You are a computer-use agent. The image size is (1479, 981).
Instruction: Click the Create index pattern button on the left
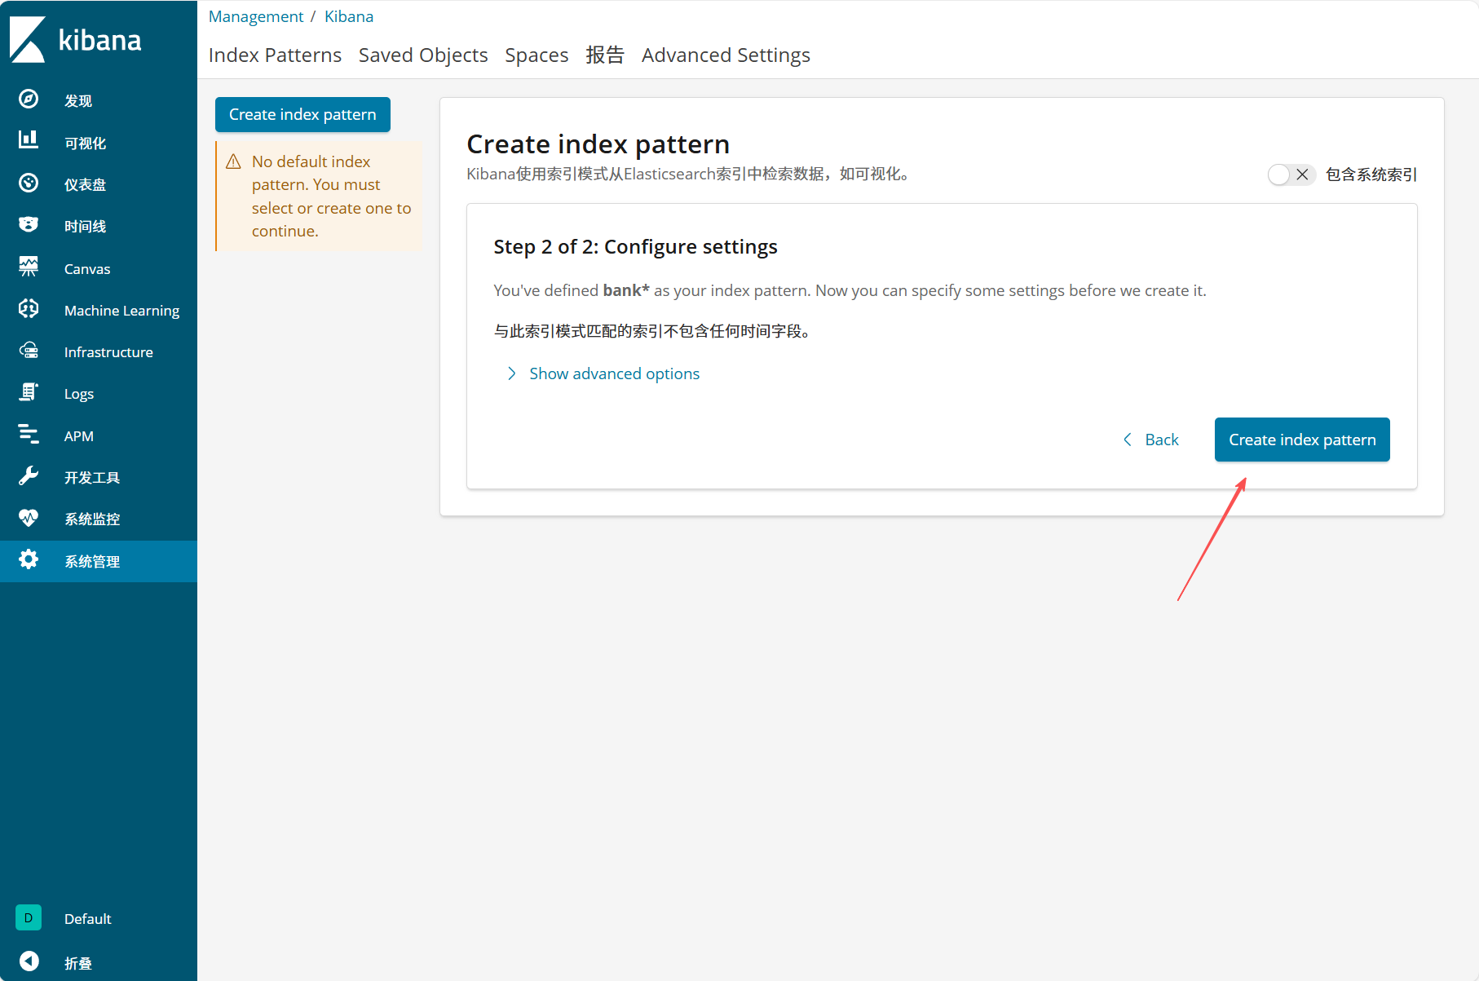[302, 114]
